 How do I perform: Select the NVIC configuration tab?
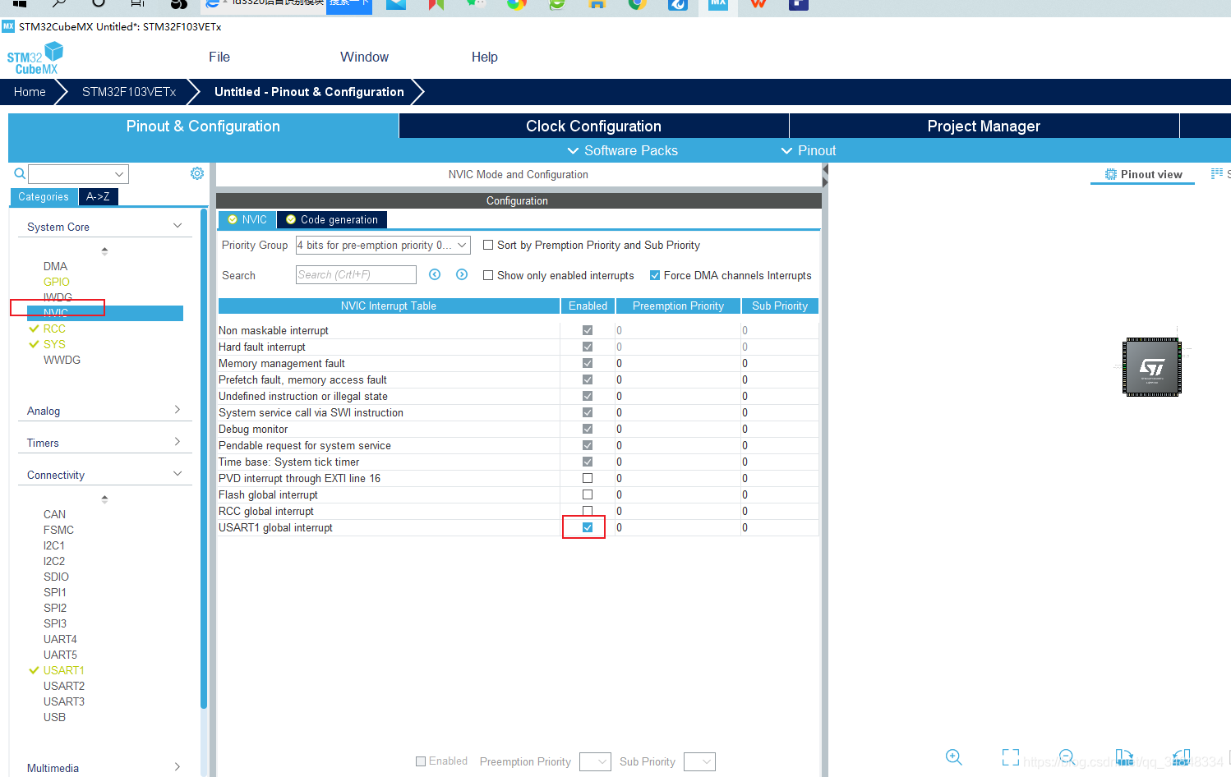click(247, 219)
